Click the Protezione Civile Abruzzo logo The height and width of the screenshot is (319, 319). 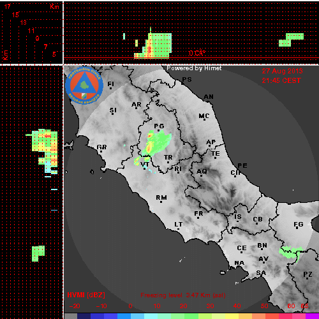(x=84, y=85)
